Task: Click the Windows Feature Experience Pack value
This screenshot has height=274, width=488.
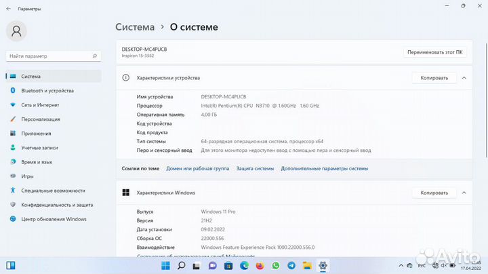Action: (258, 248)
